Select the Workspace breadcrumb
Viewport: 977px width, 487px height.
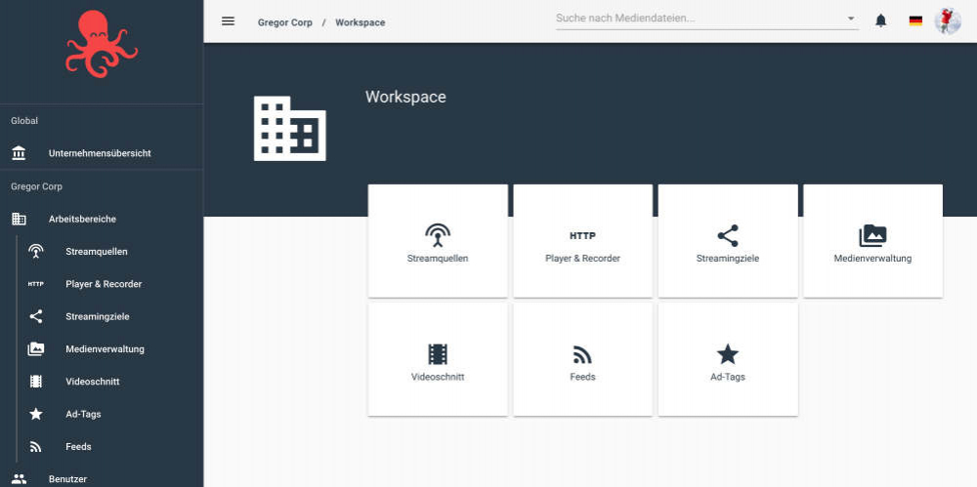[361, 22]
